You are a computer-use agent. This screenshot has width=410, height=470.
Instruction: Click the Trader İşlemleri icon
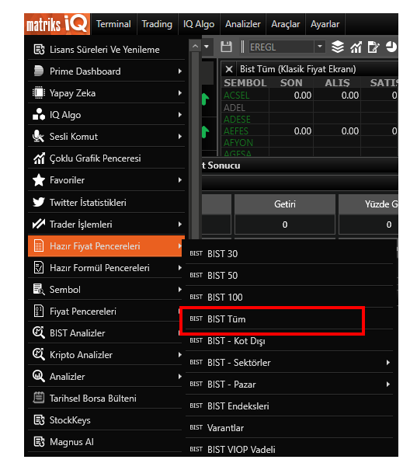[39, 224]
